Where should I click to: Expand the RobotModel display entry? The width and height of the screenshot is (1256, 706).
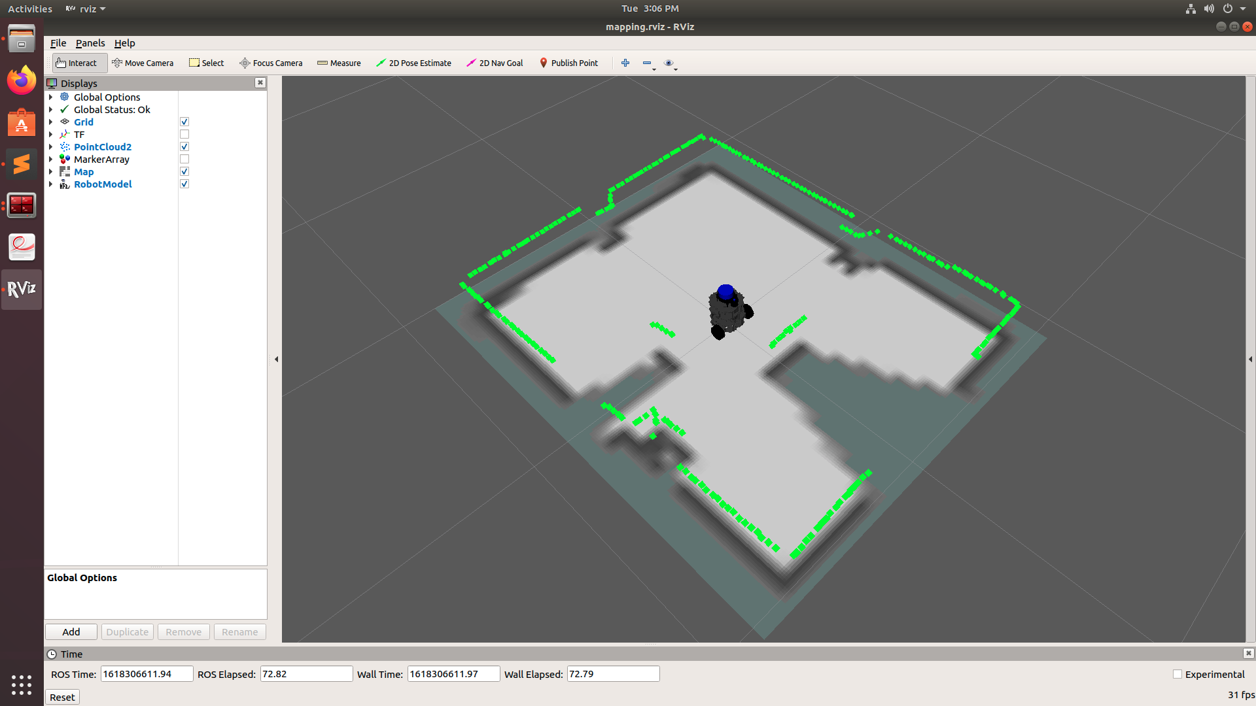[x=50, y=184]
